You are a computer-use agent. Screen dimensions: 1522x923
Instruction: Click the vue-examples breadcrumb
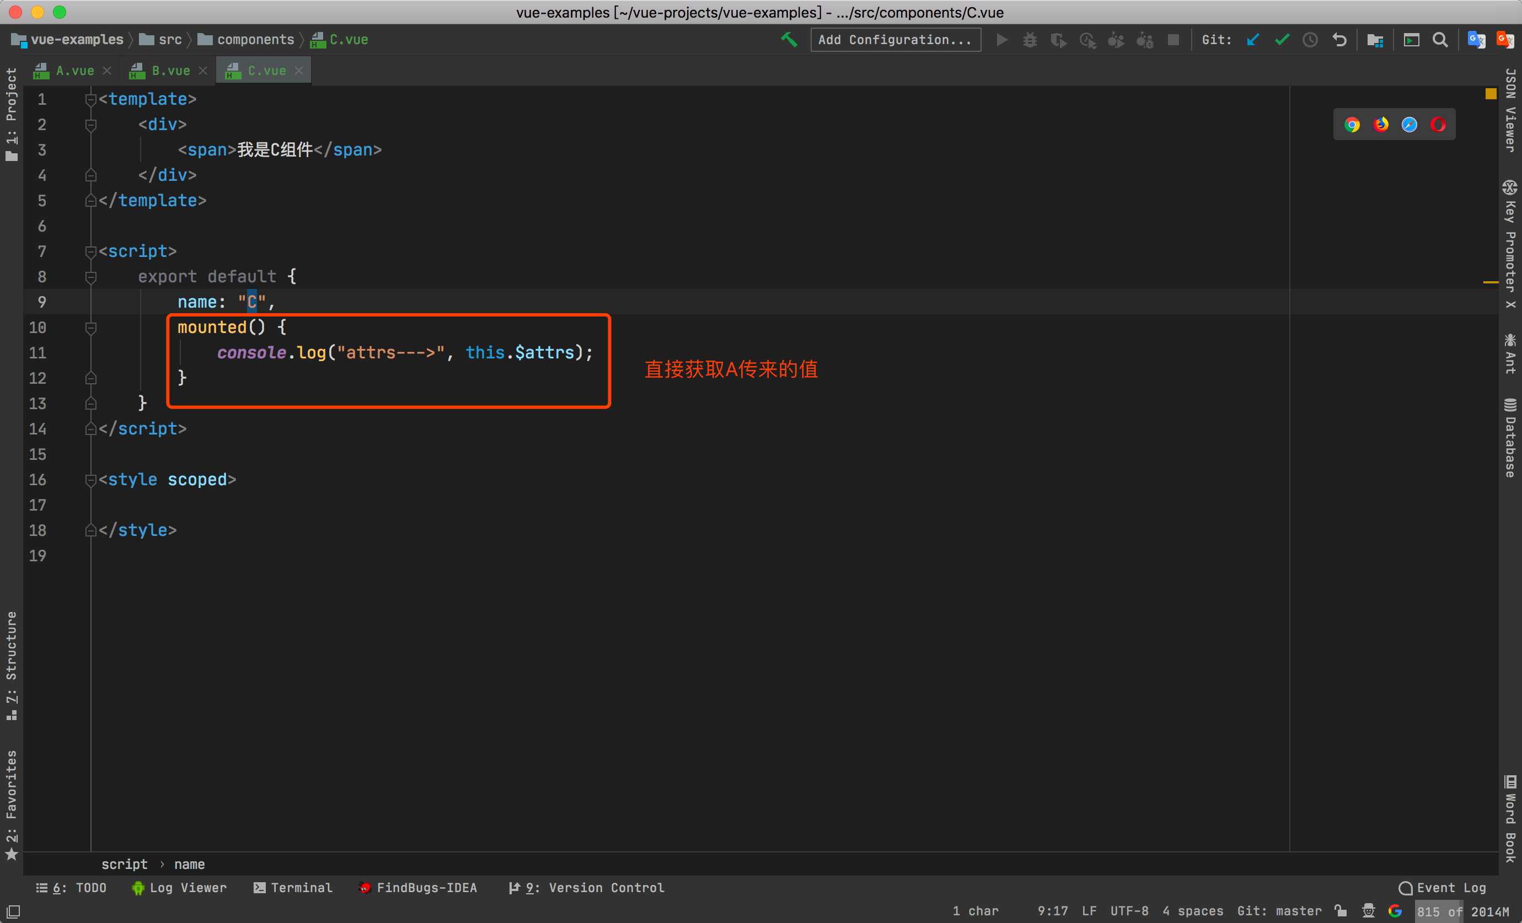68,40
